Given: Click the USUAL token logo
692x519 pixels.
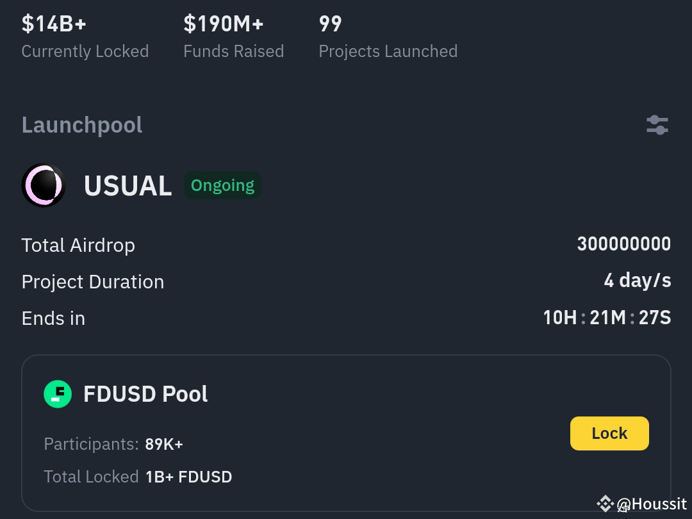Looking at the screenshot, I should [44, 185].
